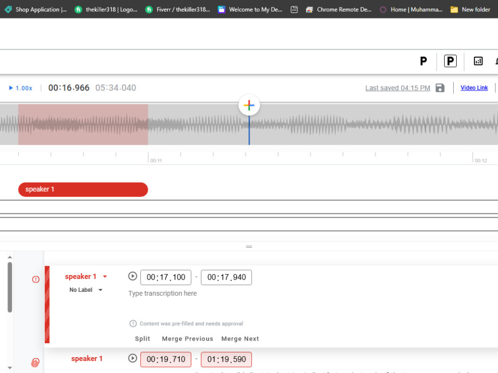Click the 01:19.590 end time field
The width and height of the screenshot is (498, 373).
point(227,360)
